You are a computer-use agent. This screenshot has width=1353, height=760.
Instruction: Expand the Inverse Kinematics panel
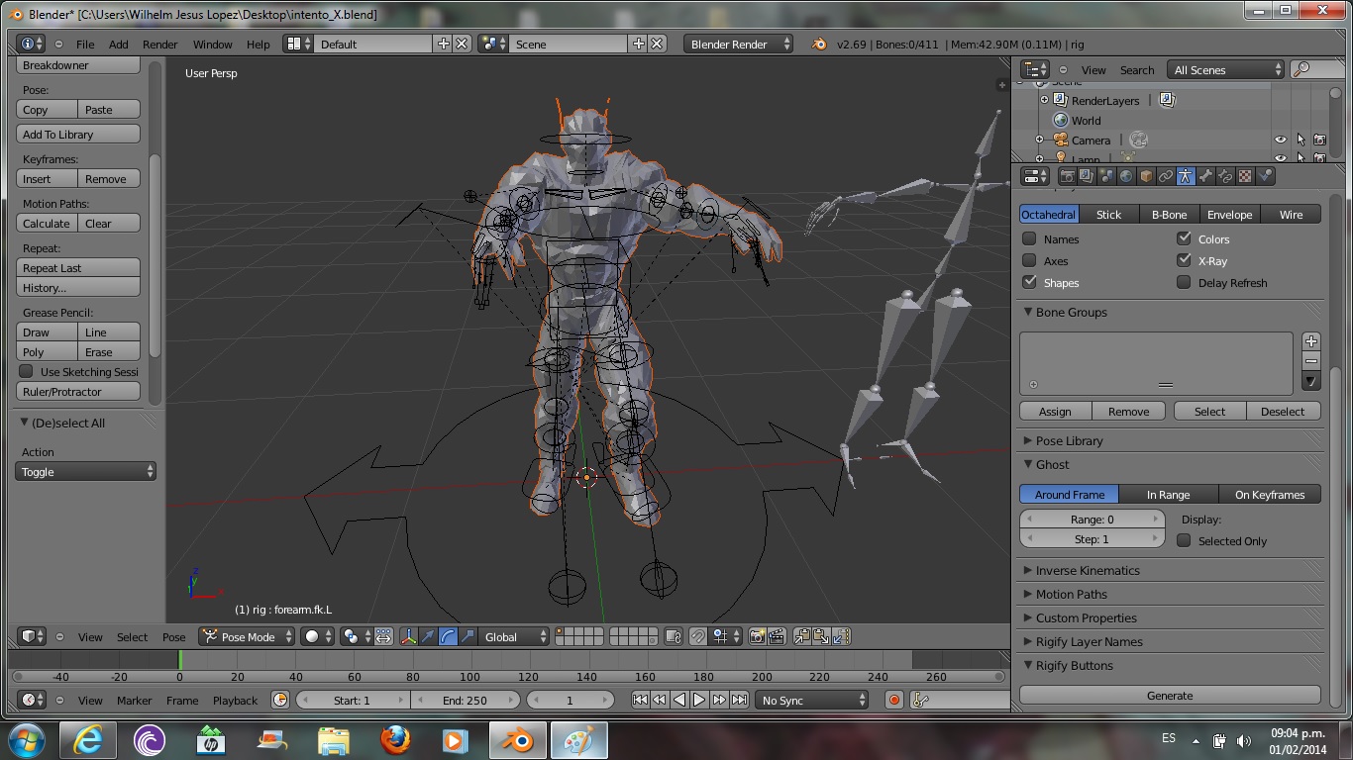pyautogui.click(x=1087, y=570)
